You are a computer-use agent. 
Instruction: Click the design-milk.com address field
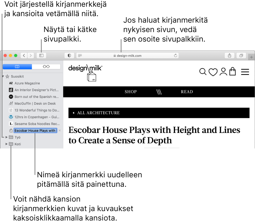[128, 56]
